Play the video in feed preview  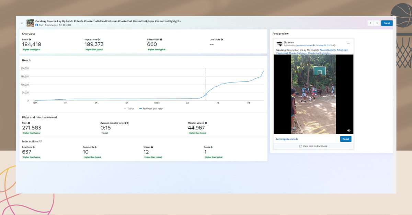click(x=313, y=94)
